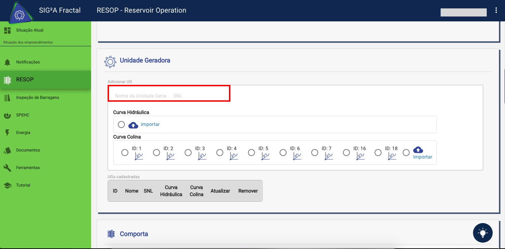Focus the Nome da Unidade Geradora field
Screen dimensions: 505x249
(x=140, y=96)
